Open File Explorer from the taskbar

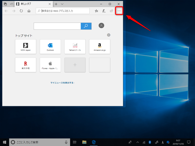(x=84, y=142)
